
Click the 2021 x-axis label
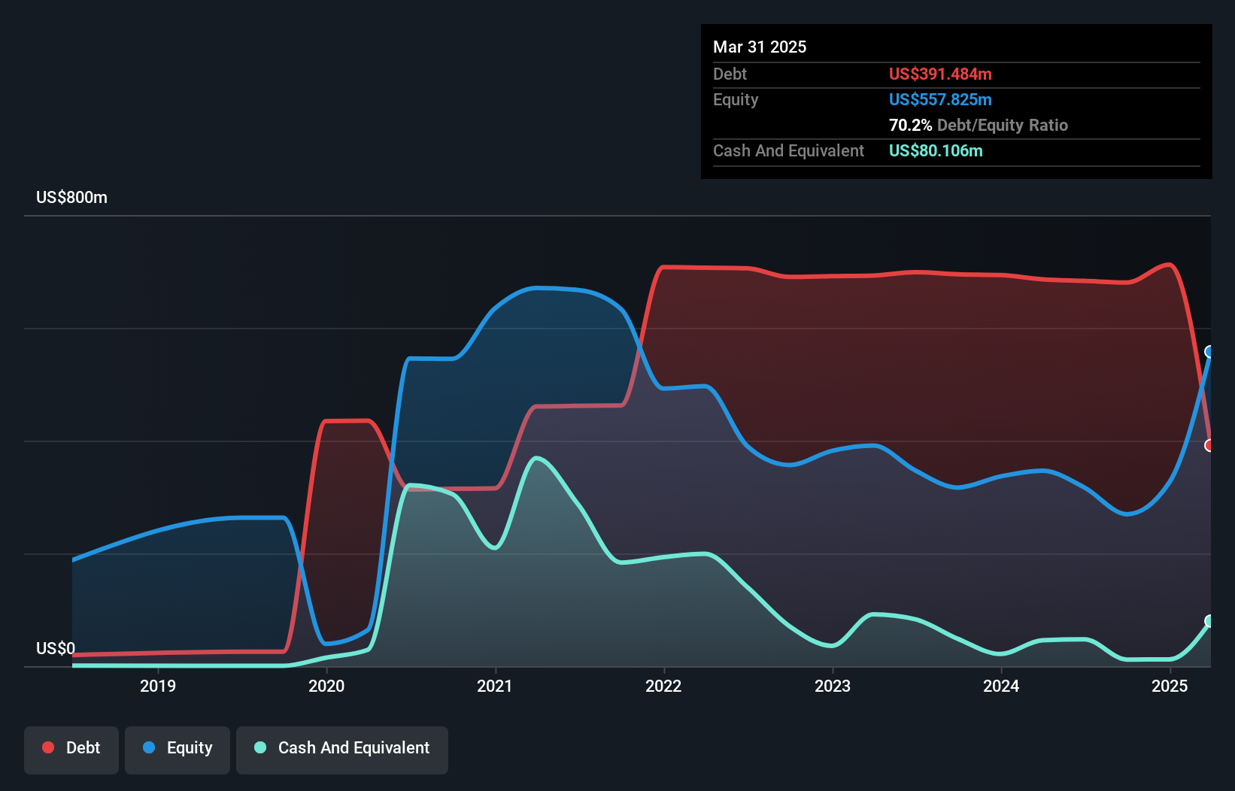495,686
